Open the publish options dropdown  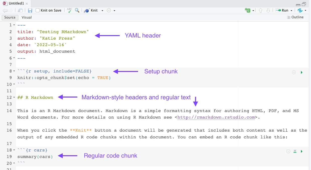[305, 11]
